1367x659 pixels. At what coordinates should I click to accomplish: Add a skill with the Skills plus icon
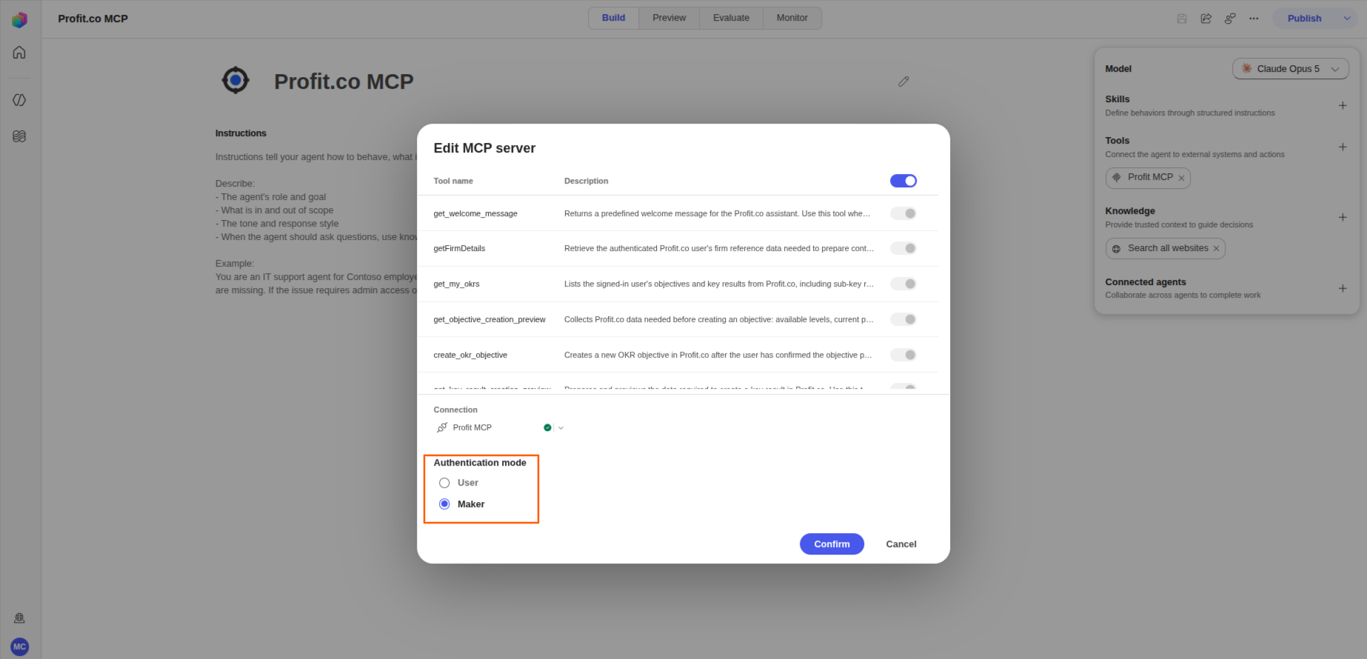click(1343, 106)
